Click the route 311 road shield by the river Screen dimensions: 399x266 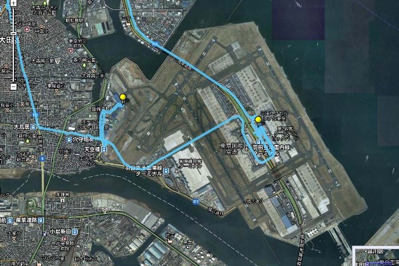pyautogui.click(x=196, y=202)
